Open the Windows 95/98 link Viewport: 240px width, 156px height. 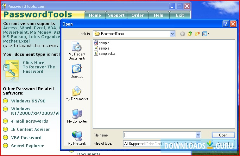tap(28, 101)
